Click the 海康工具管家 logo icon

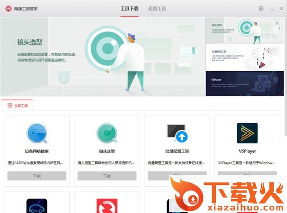tap(8, 9)
